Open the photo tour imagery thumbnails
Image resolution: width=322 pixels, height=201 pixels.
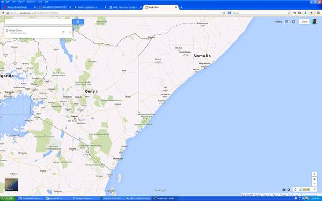(x=304, y=189)
